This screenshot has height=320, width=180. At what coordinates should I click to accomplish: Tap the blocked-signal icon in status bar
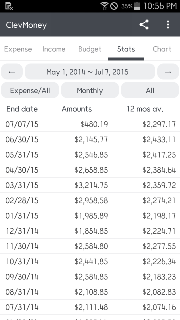click(x=114, y=6)
